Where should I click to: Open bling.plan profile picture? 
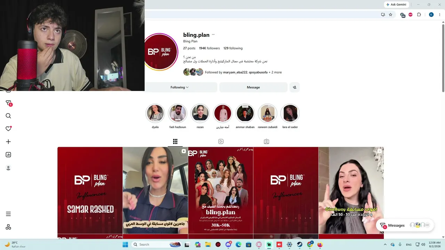tap(161, 52)
